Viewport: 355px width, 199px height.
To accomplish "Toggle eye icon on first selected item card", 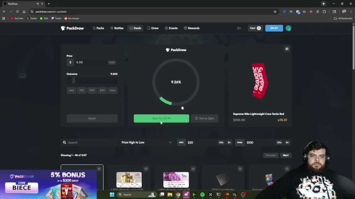I will click(99, 169).
